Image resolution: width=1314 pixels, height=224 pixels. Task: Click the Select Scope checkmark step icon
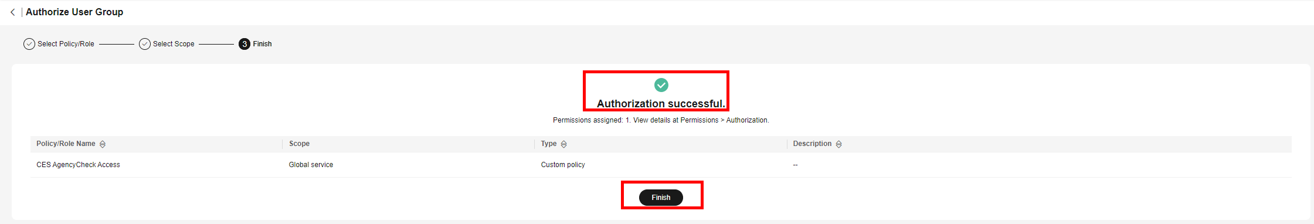click(x=145, y=44)
